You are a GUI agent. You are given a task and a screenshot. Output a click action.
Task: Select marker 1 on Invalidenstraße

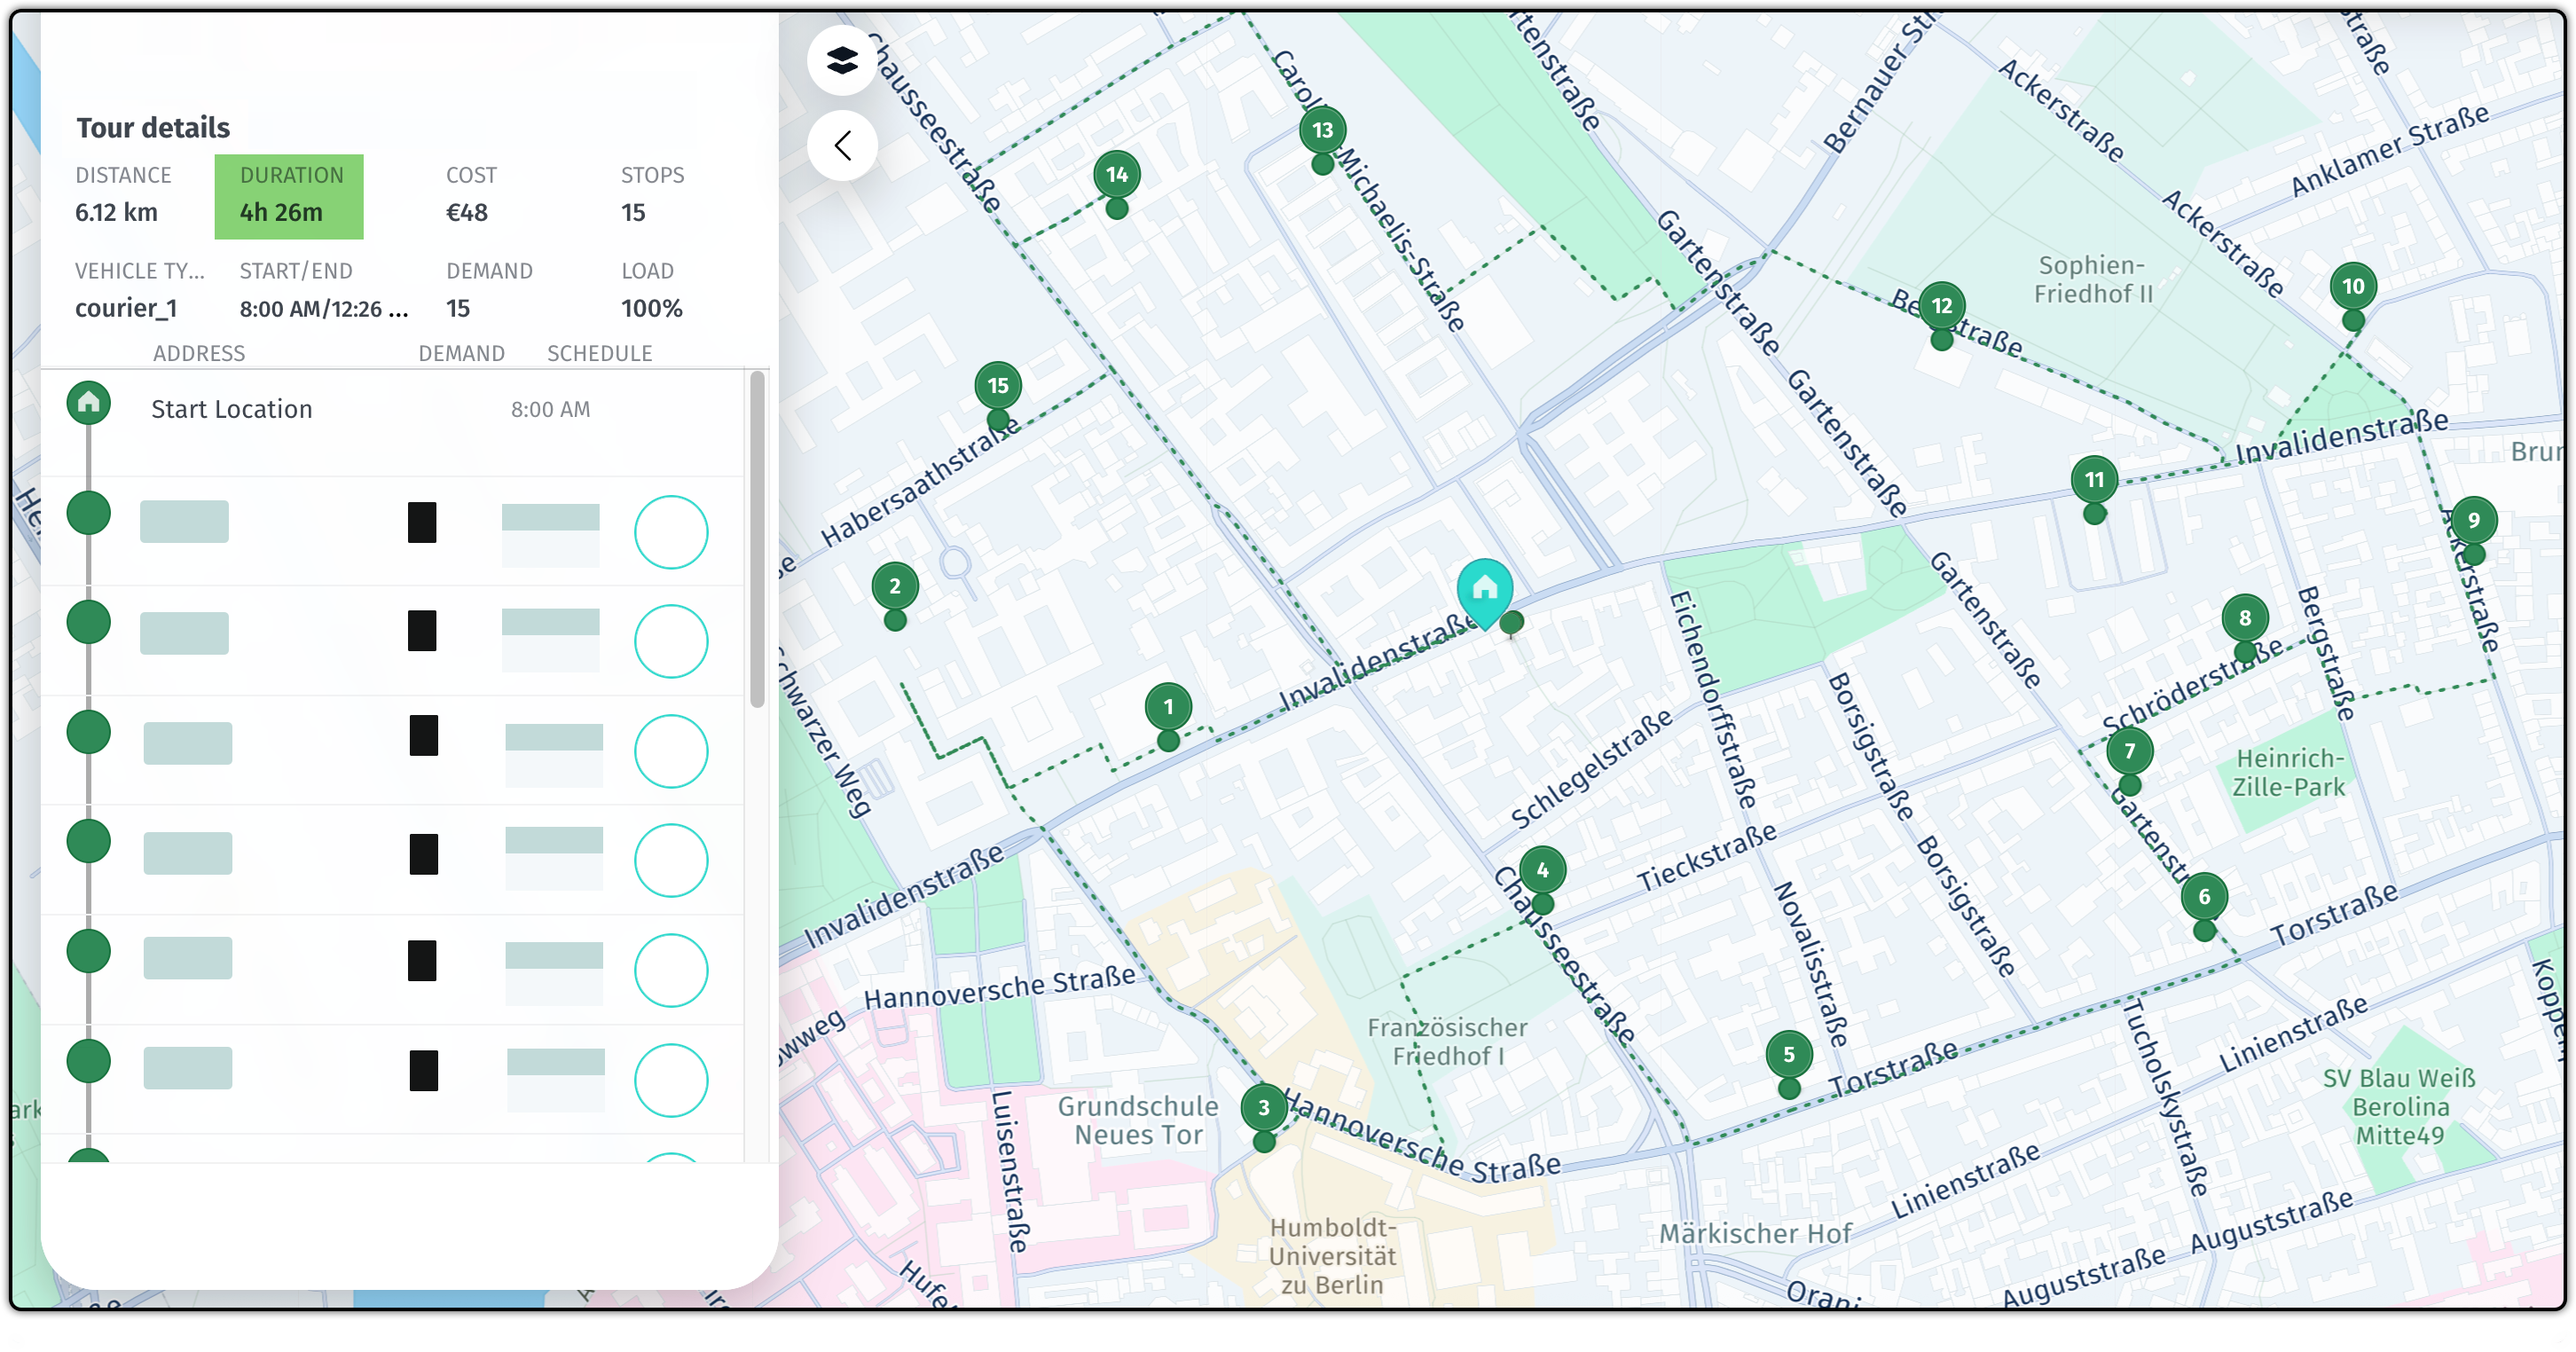click(1167, 706)
